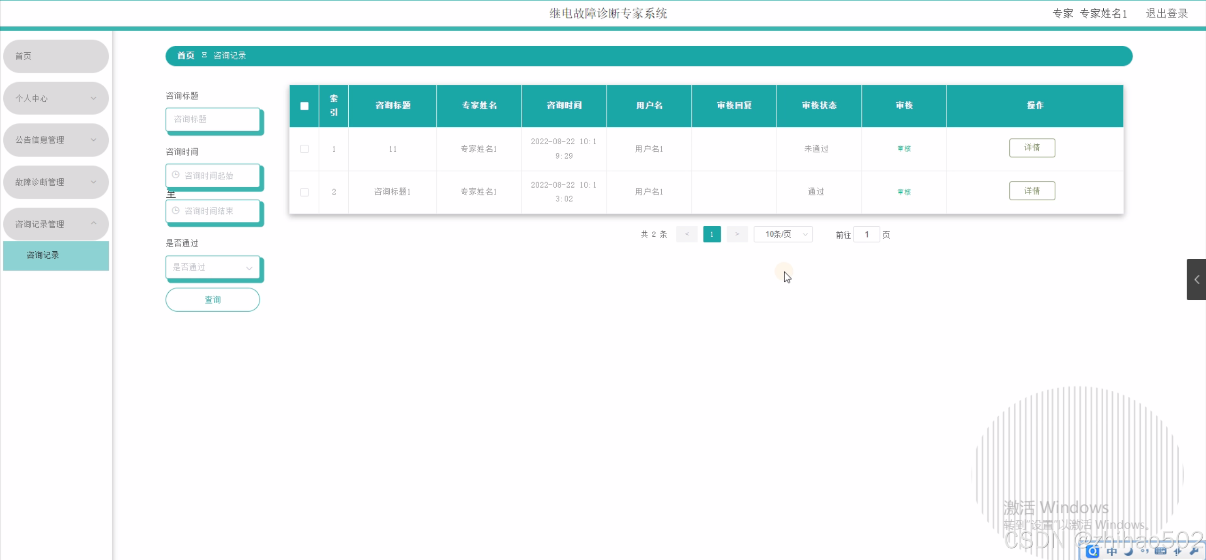Click clock icon in 咨询时间起始 field
The image size is (1206, 560).
(175, 175)
